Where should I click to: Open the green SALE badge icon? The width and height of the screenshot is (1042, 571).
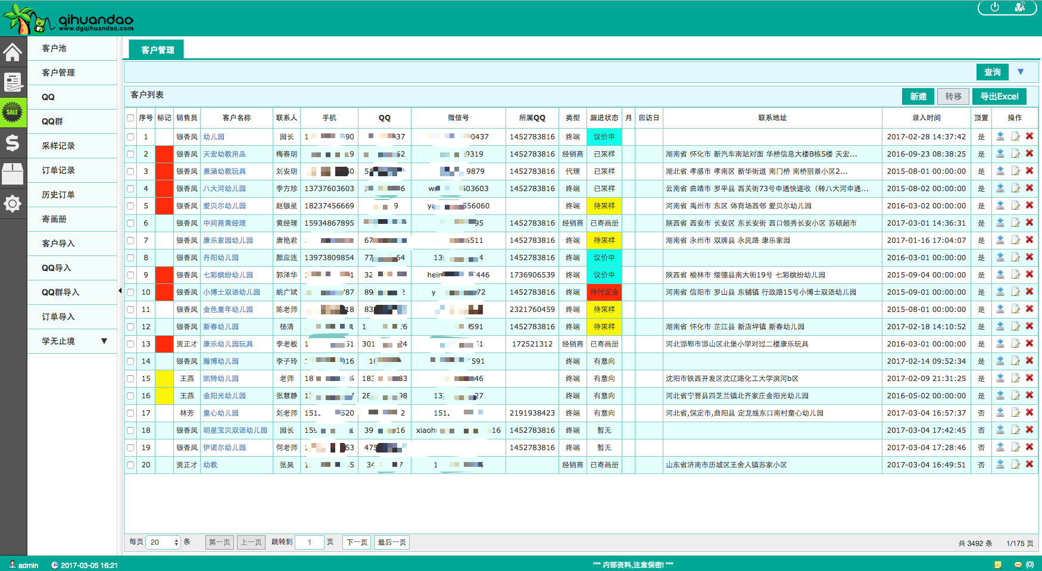pos(13,112)
